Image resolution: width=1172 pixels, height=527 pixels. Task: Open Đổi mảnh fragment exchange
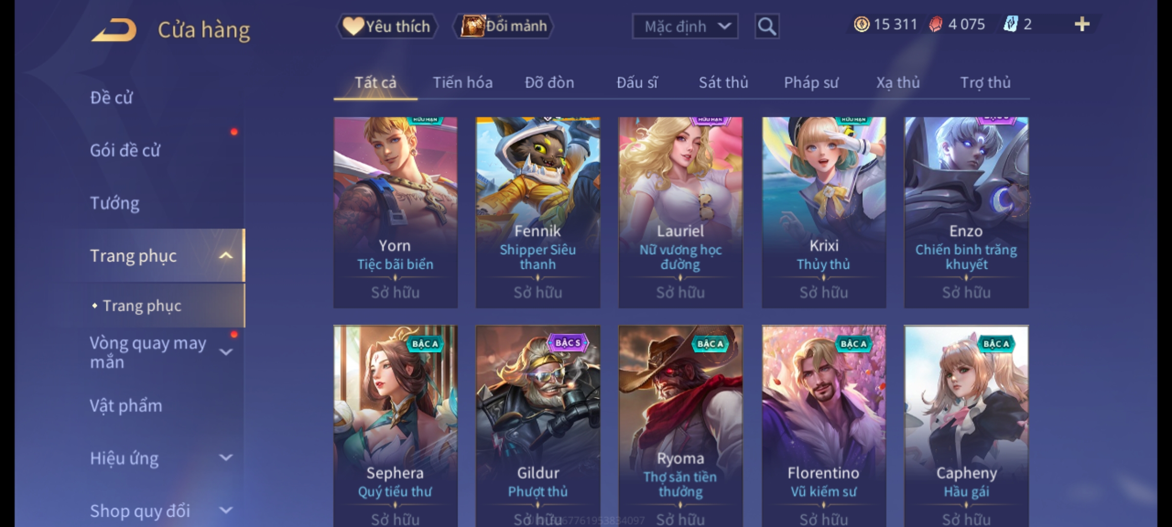tap(503, 26)
